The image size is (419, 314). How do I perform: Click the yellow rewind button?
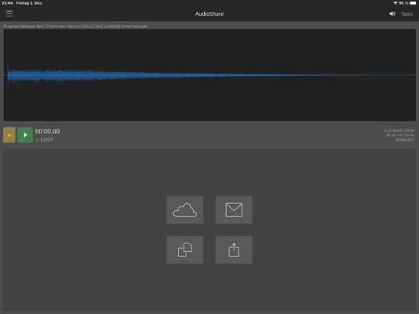coord(9,135)
